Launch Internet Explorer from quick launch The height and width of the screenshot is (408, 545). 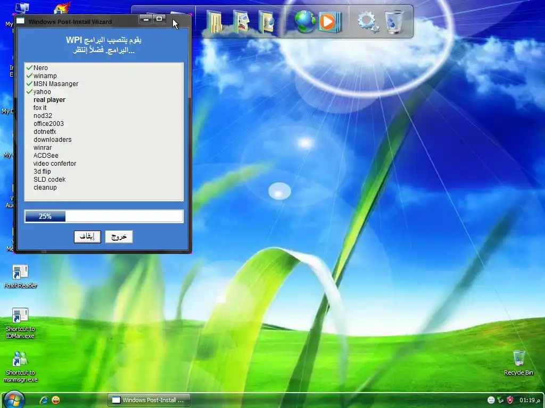pyautogui.click(x=44, y=400)
